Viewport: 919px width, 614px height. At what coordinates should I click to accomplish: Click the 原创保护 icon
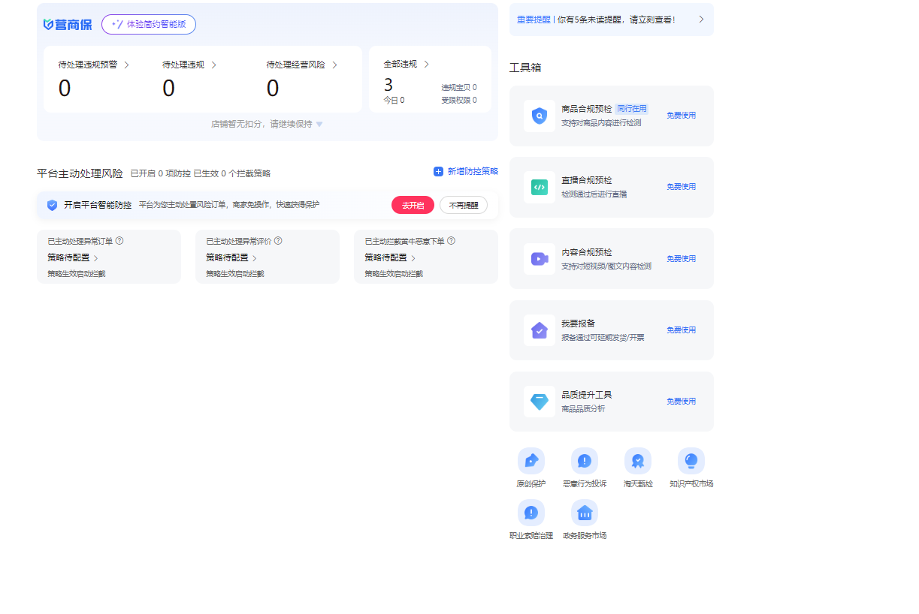click(531, 461)
